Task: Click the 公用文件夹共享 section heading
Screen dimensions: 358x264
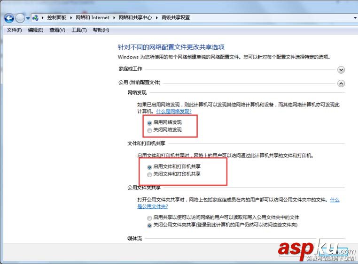Action: pyautogui.click(x=144, y=188)
